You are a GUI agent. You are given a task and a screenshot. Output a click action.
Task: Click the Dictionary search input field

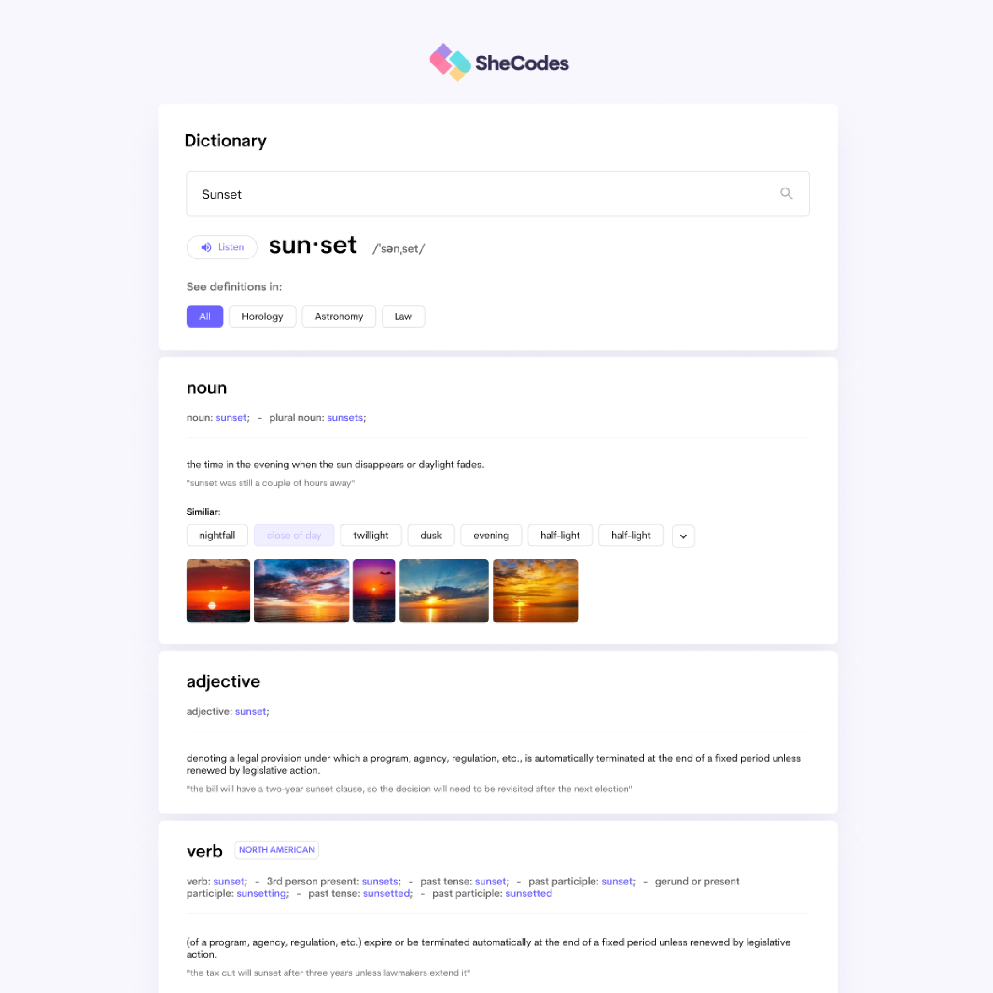click(x=496, y=194)
